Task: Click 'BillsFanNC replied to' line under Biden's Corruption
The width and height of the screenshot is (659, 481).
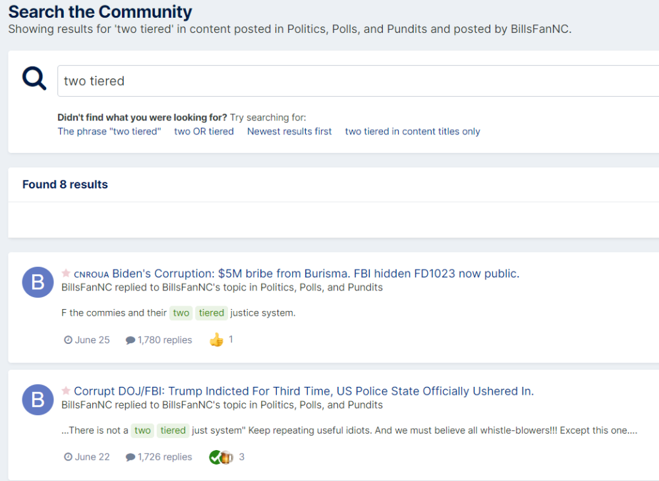Action: click(x=222, y=287)
